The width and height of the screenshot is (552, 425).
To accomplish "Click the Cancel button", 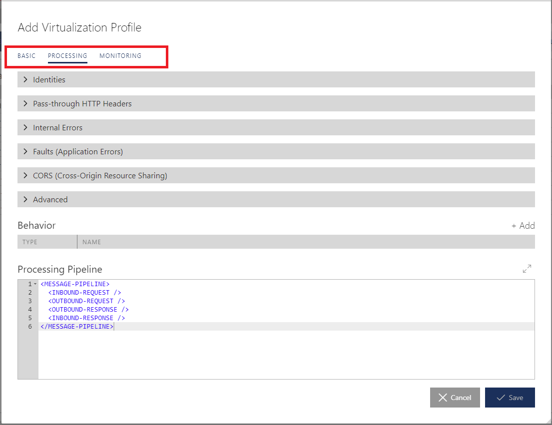I will point(455,398).
